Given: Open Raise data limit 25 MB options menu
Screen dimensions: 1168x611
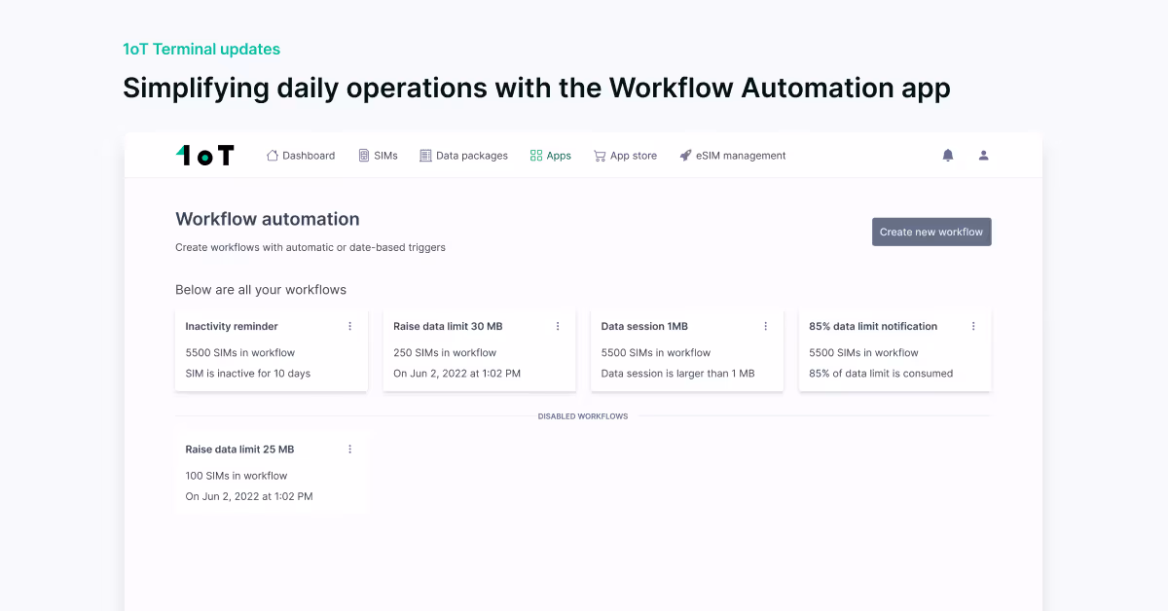Looking at the screenshot, I should tap(350, 449).
